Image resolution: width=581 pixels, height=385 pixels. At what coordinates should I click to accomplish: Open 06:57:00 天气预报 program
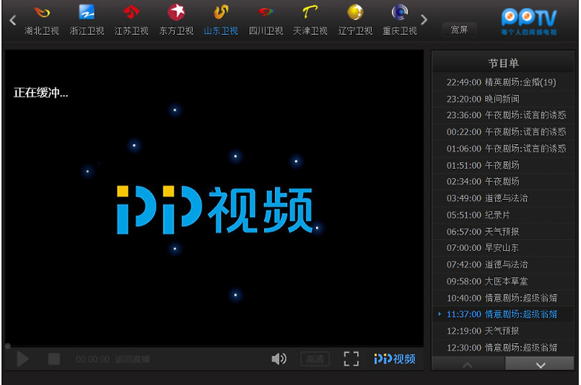pyautogui.click(x=503, y=232)
